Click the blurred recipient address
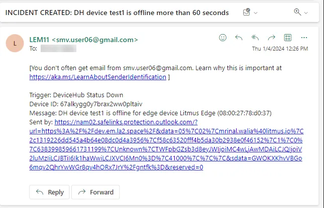Viewport: 324px width, 208px height. 58,49
